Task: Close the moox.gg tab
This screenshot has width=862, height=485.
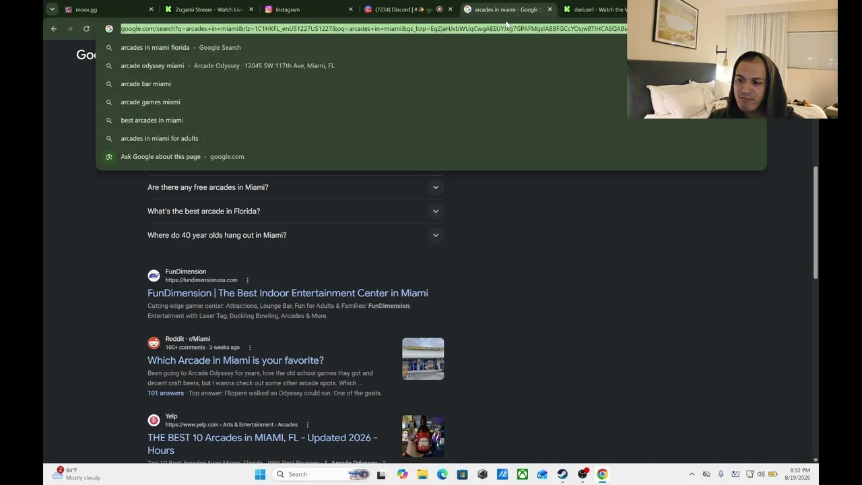Action: 151,9
